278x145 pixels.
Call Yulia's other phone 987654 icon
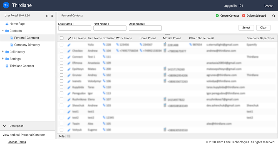190,45
